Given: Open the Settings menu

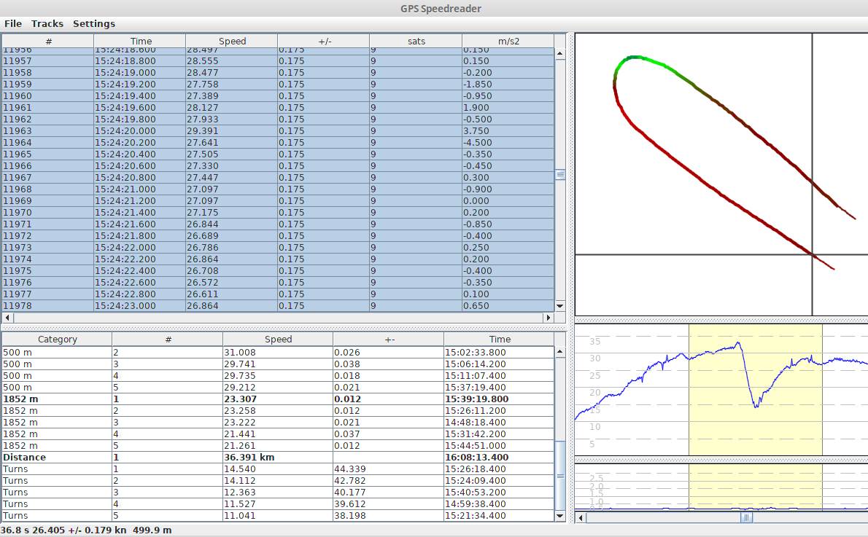Looking at the screenshot, I should [94, 24].
